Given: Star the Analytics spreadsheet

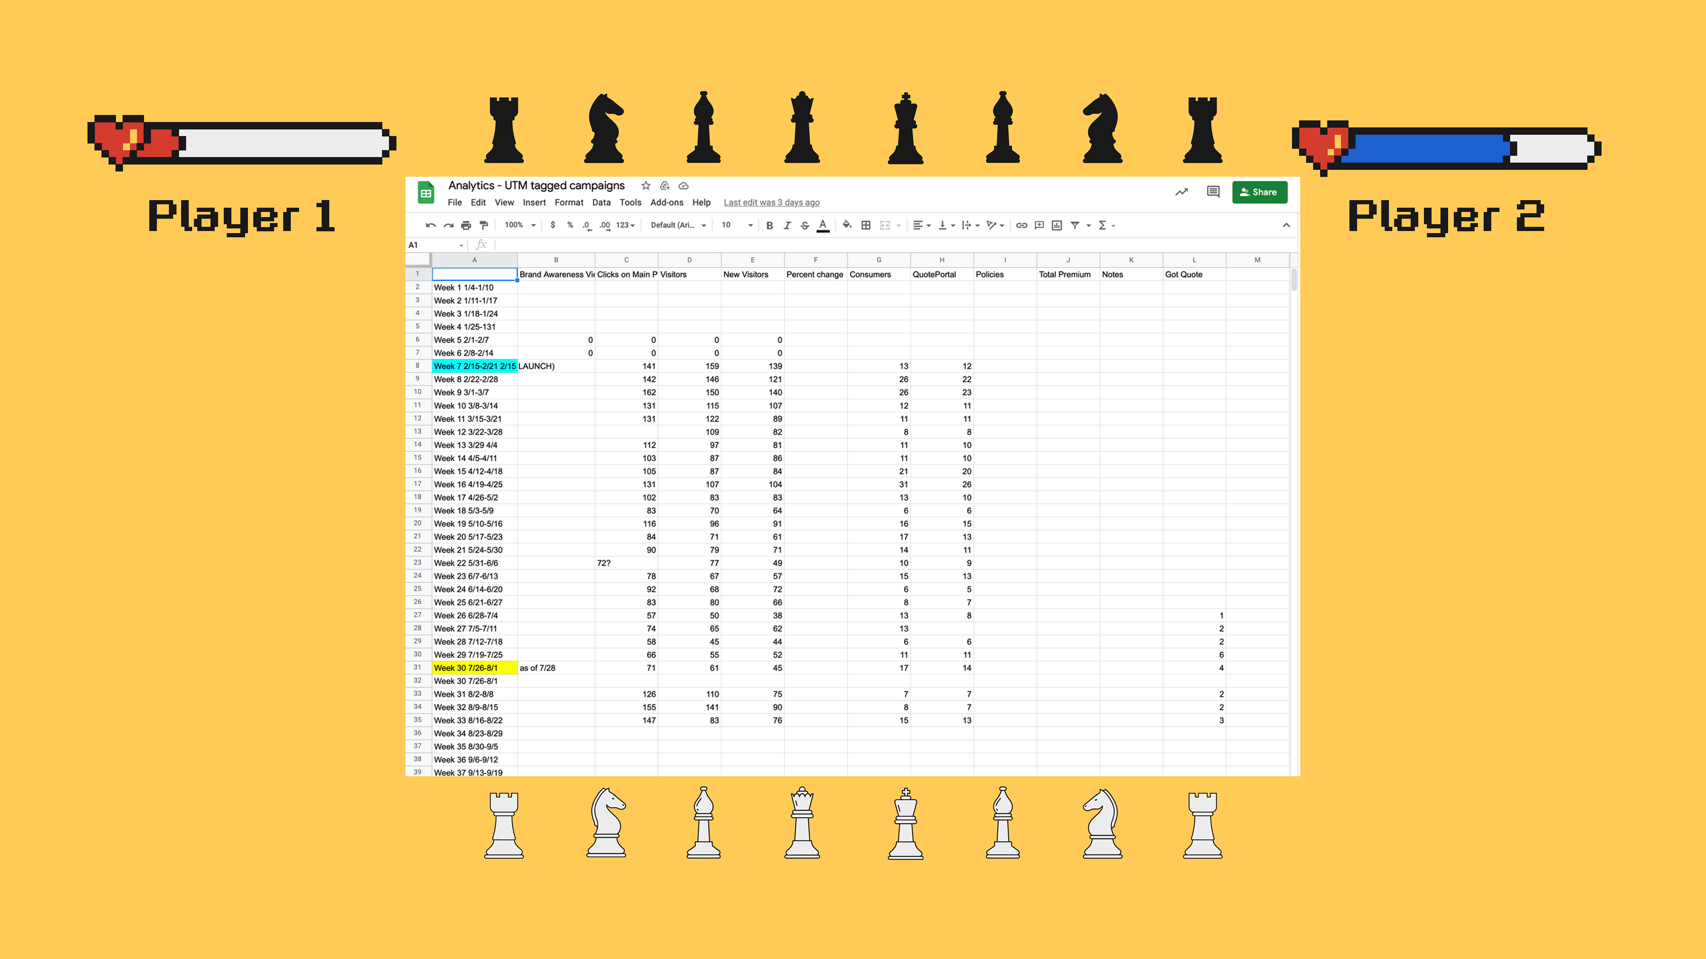Looking at the screenshot, I should (x=646, y=185).
